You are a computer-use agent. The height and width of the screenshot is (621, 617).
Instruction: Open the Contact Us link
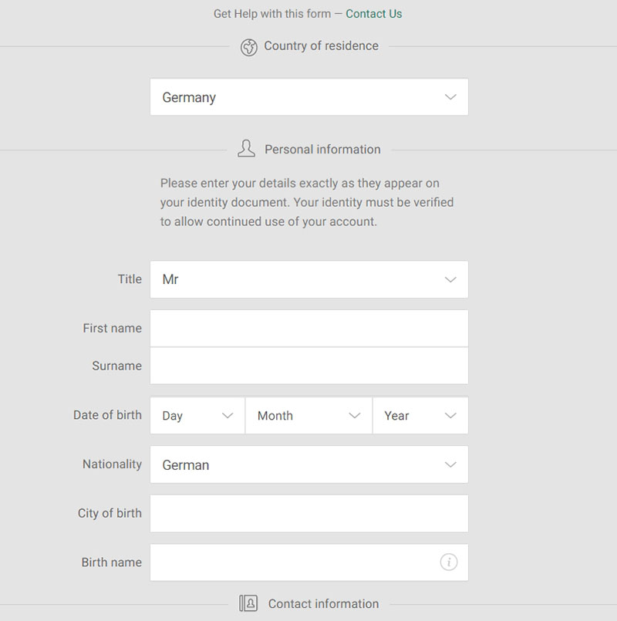pyautogui.click(x=374, y=14)
